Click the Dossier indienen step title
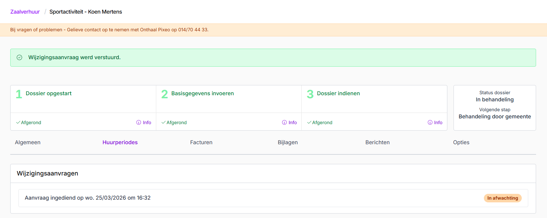Viewport: 547px width, 218px height. point(338,94)
